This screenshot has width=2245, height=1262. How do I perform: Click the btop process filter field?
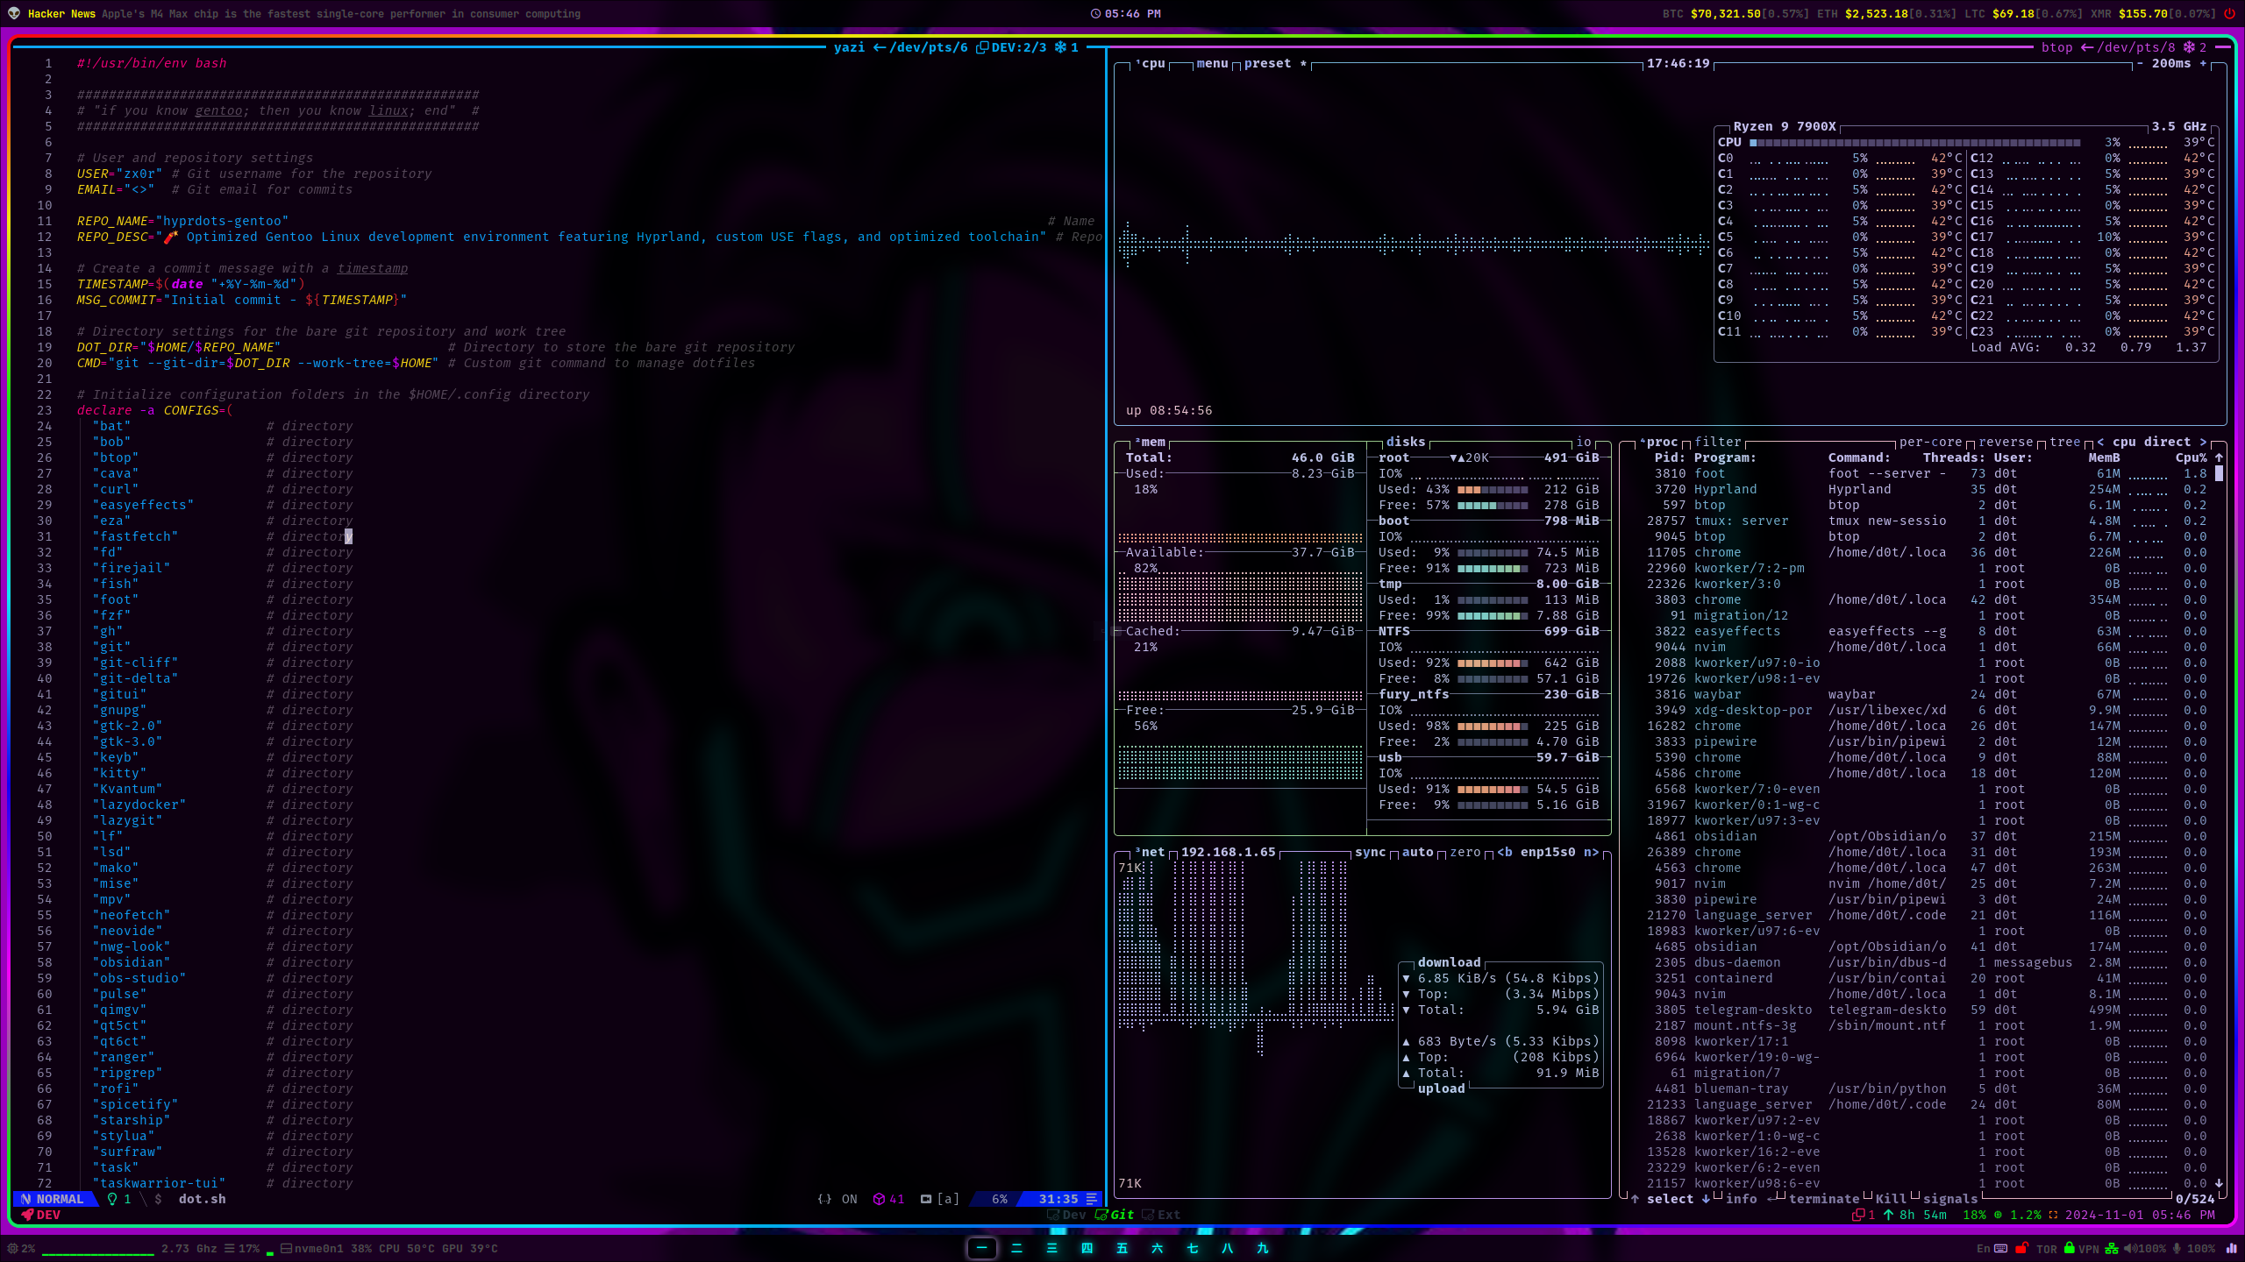click(x=1717, y=442)
